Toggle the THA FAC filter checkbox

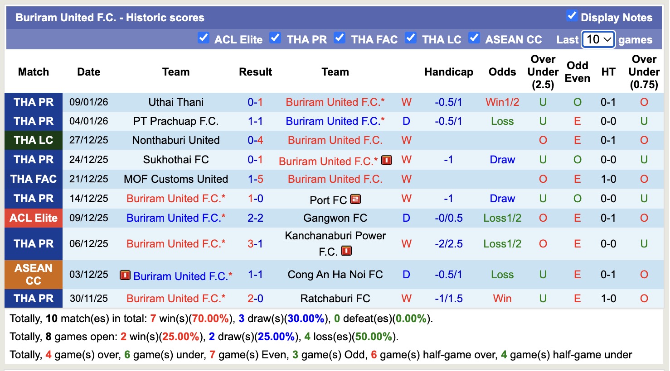(x=340, y=38)
